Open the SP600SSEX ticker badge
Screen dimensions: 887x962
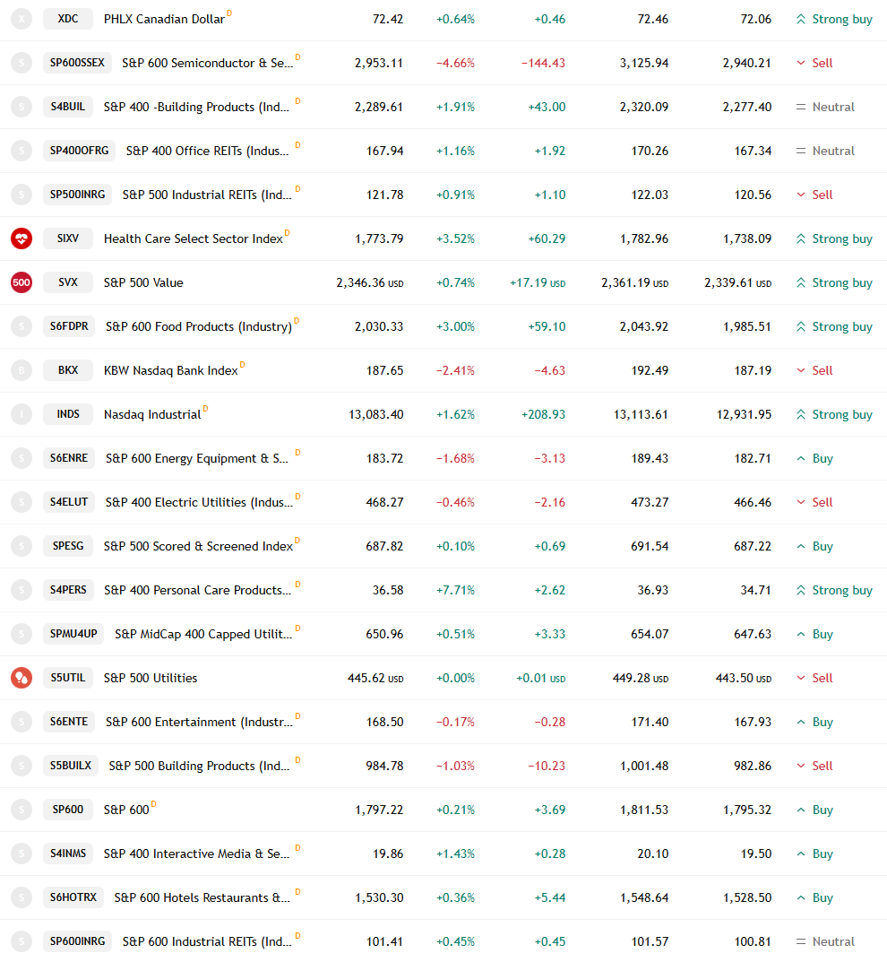click(x=77, y=63)
